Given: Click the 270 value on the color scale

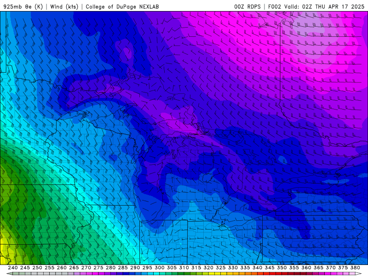Looking at the screenshot, I should point(86,268).
